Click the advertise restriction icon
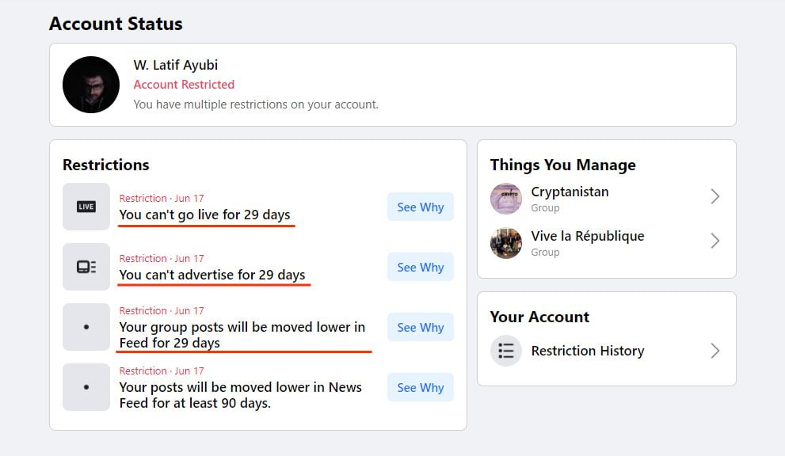This screenshot has width=785, height=456. click(86, 267)
